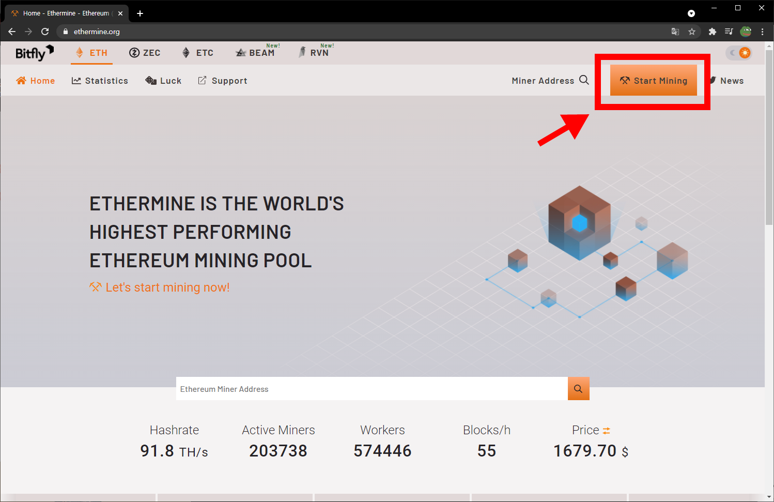Open the Support link

[x=223, y=81]
